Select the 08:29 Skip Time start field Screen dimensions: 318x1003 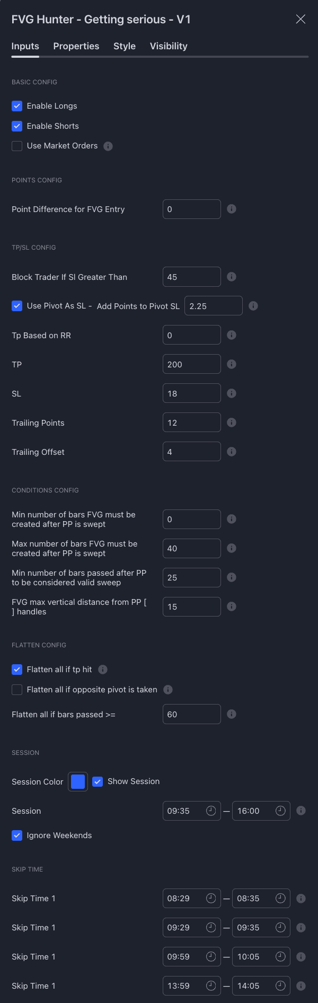192,898
